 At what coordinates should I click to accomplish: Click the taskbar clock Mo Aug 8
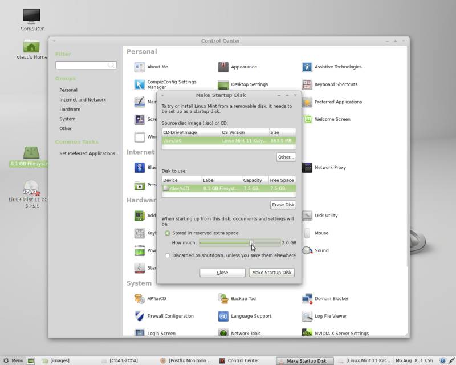click(414, 360)
